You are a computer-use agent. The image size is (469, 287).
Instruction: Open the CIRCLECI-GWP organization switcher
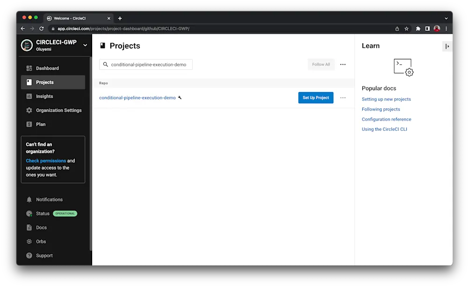[x=55, y=45]
